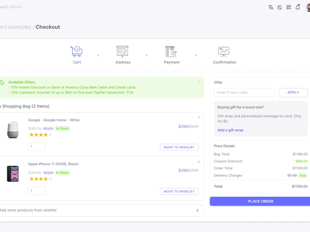Click the Address step label

[123, 62]
